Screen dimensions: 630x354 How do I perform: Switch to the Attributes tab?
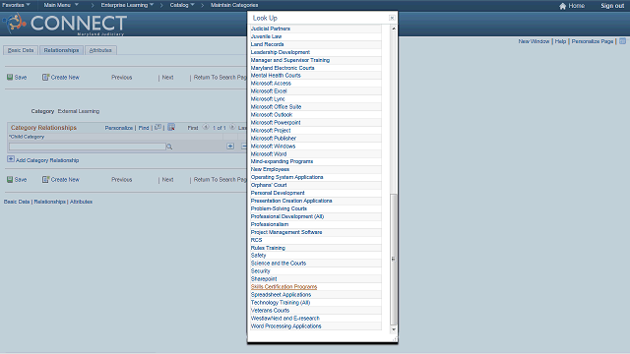pos(100,50)
